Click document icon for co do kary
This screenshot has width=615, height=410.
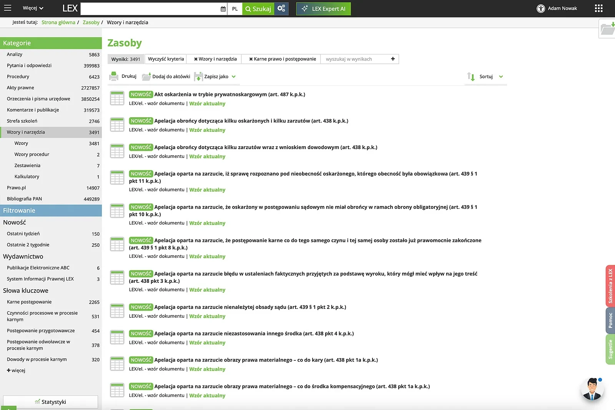117,364
